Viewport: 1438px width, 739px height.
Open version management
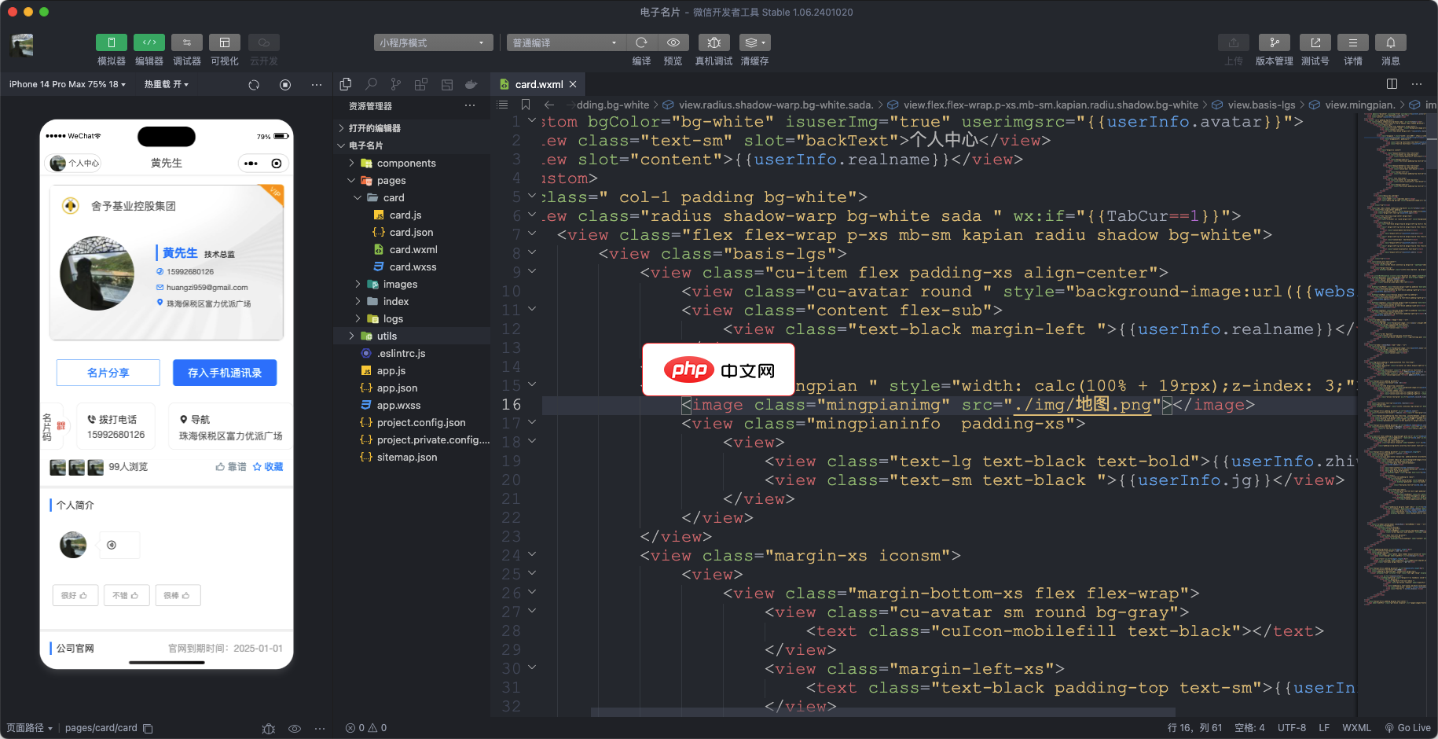(1274, 42)
